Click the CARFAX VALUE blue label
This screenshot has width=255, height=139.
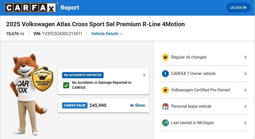75,105
